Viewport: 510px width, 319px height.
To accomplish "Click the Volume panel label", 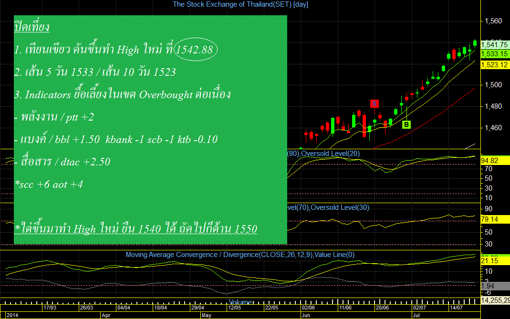I will click(x=240, y=302).
